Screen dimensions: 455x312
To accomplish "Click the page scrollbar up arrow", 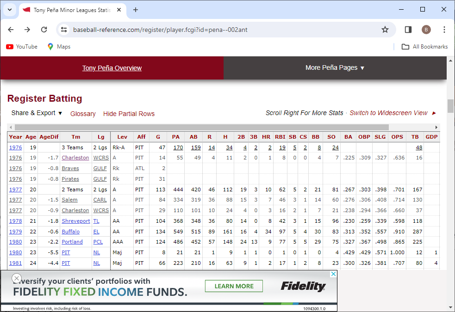I will [x=450, y=61].
